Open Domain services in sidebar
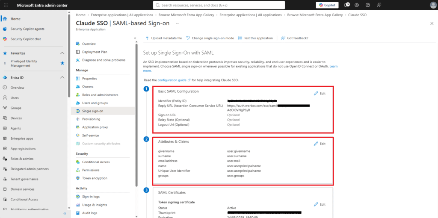Viewport: 438px width, 218px height. tap(23, 189)
